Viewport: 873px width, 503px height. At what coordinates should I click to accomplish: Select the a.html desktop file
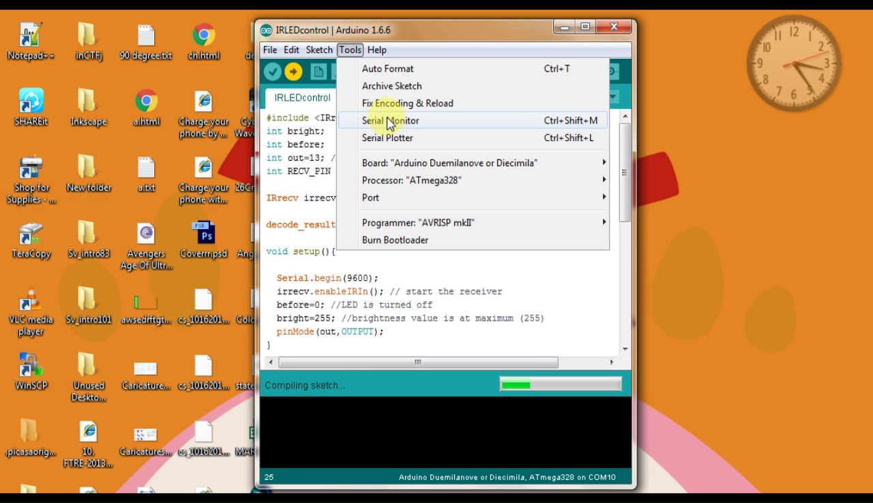click(x=146, y=108)
